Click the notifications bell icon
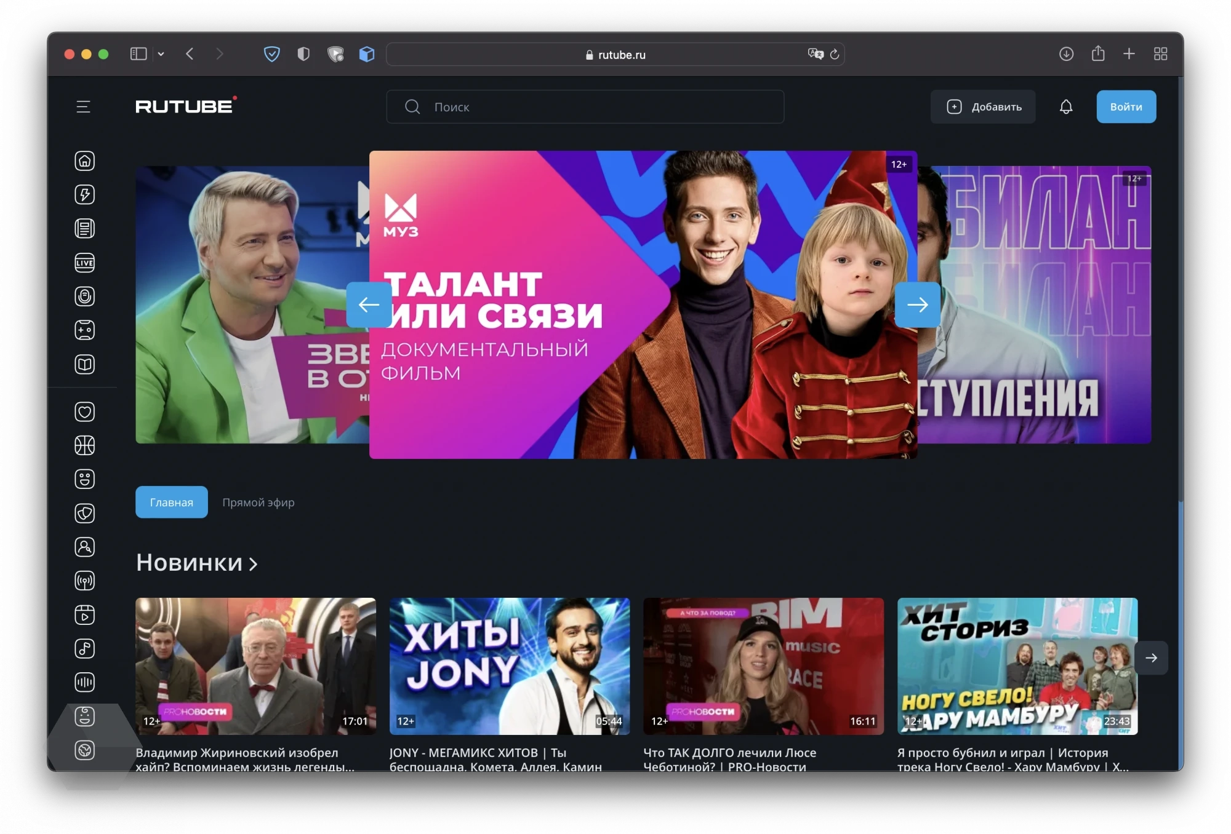The image size is (1231, 834). point(1066,107)
